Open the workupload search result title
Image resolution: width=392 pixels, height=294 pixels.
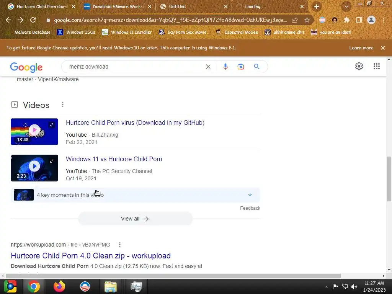point(90,256)
